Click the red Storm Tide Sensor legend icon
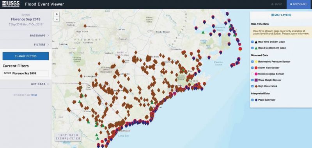This screenshot has width=312, height=148. (x=256, y=68)
